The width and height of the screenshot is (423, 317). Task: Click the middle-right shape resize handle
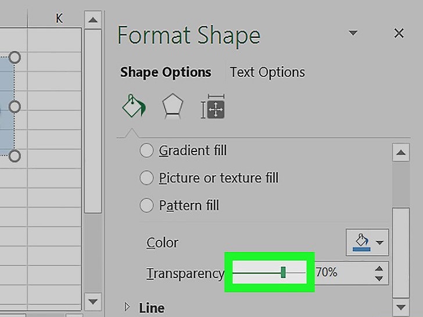click(x=15, y=107)
